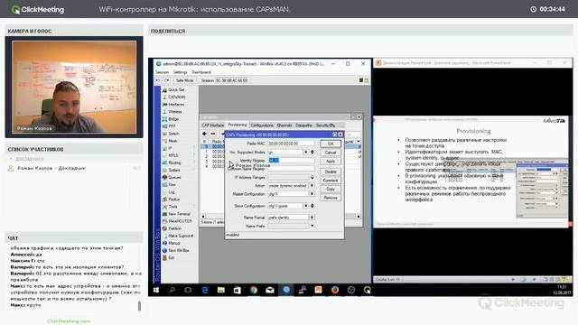Open Firefox from Windows taskbar
578x325 pixels.
tap(335, 290)
